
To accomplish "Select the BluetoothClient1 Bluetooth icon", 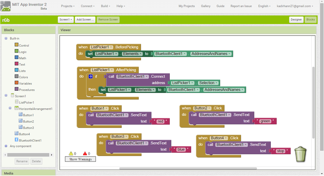I will coord(17,140).
